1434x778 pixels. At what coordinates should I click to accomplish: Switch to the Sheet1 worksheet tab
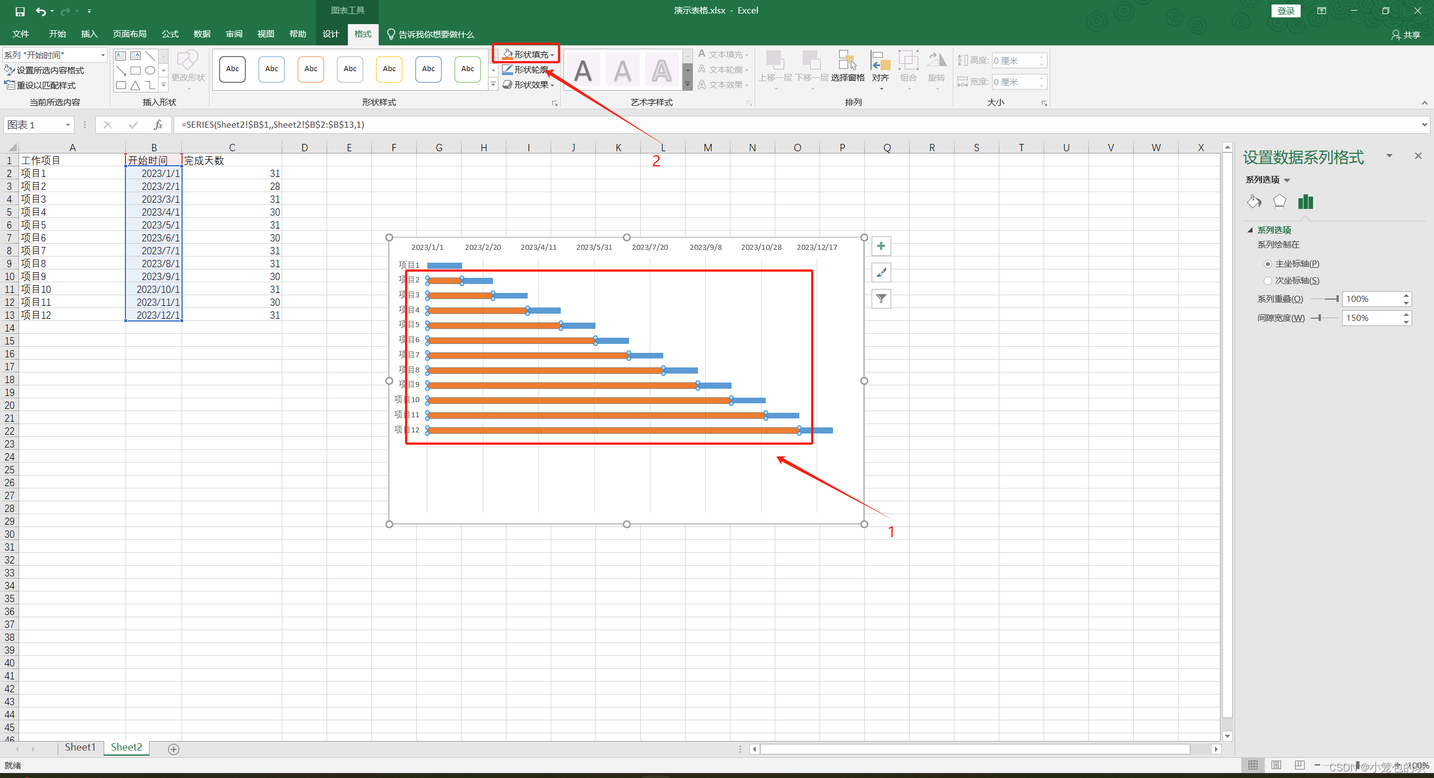pos(80,747)
